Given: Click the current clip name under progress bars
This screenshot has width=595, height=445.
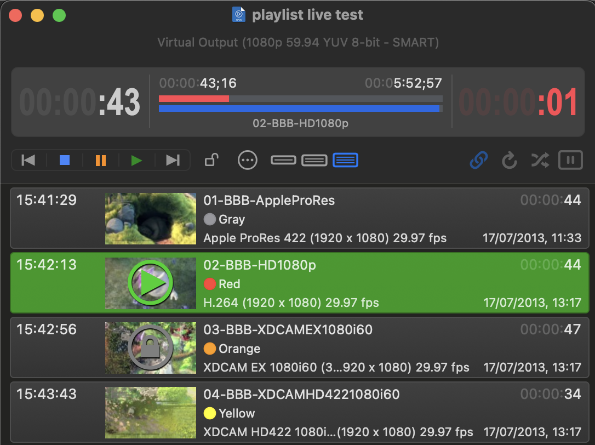Looking at the screenshot, I should 301,123.
